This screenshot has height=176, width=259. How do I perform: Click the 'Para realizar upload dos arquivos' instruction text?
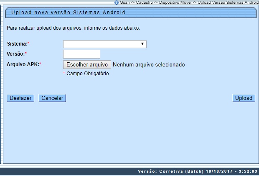(x=44, y=28)
